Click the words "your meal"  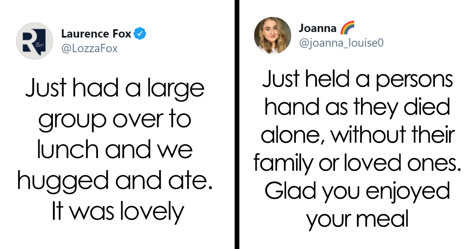click(357, 219)
